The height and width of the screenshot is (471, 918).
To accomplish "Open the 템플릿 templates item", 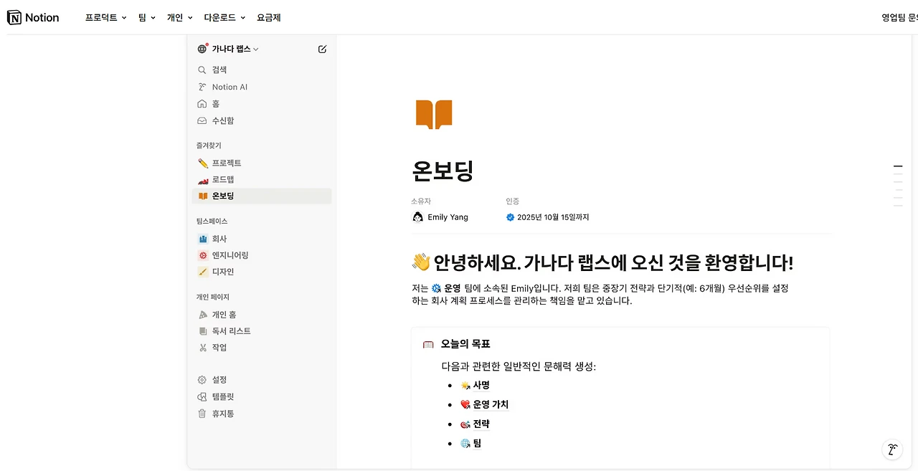I will (217, 396).
